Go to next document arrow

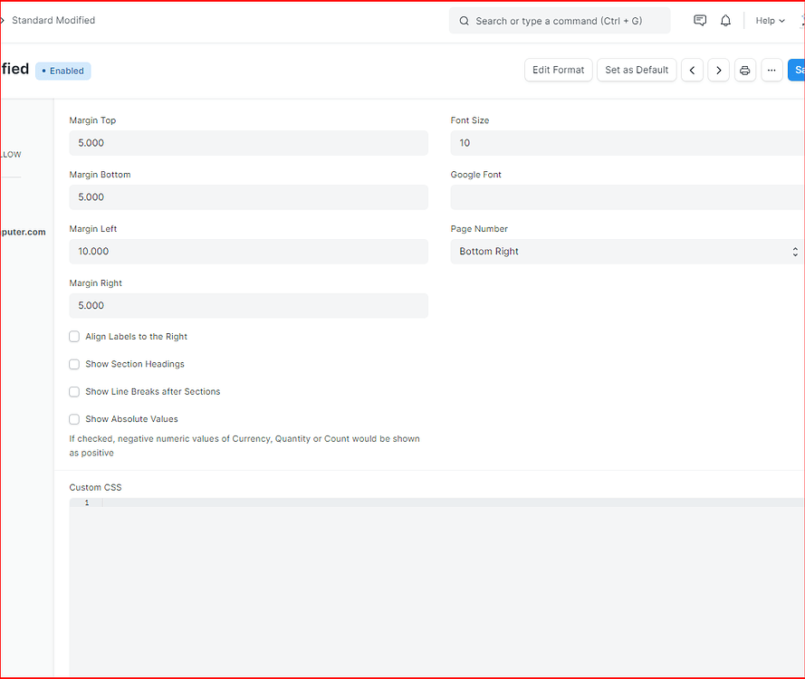click(719, 71)
